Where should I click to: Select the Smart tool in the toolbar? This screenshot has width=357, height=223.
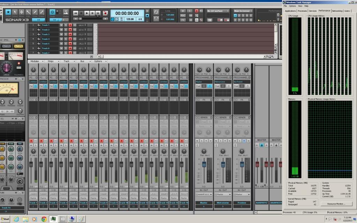(8, 12)
